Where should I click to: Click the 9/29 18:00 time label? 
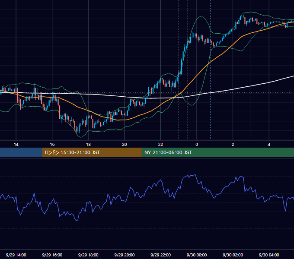pyautogui.click(x=88, y=255)
